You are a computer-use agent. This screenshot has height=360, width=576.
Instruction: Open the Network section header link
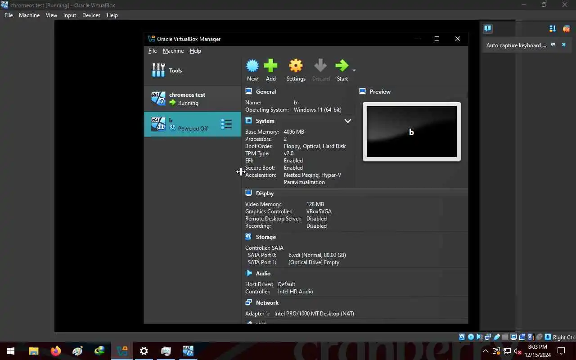click(x=267, y=303)
